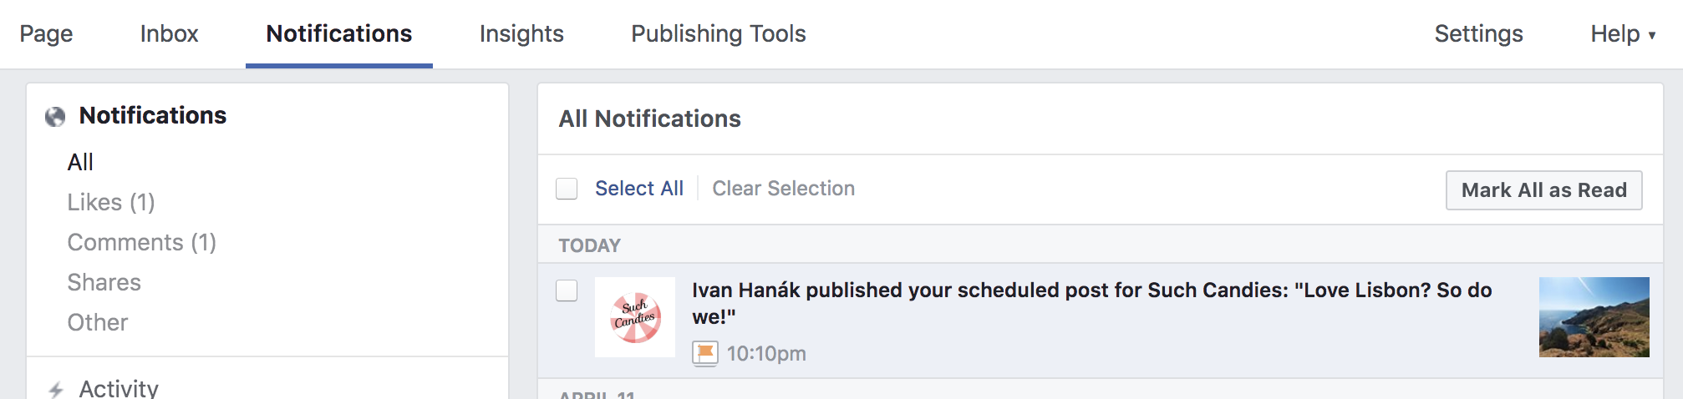The height and width of the screenshot is (399, 1683).
Task: Tick the Select All checkbox
Action: point(567,189)
